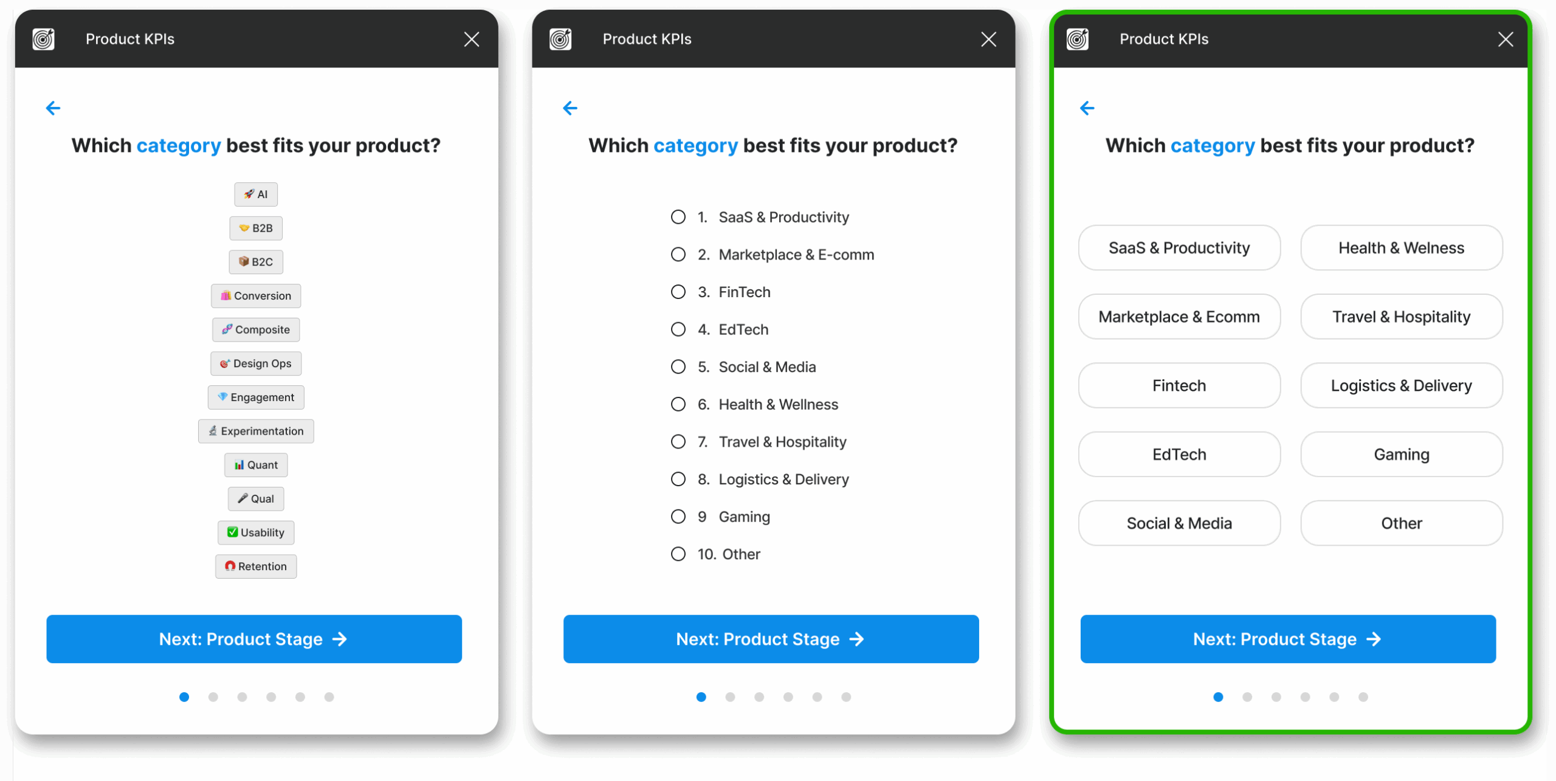This screenshot has width=1556, height=781.
Task: Close the left Product KPIs panel
Action: point(472,40)
